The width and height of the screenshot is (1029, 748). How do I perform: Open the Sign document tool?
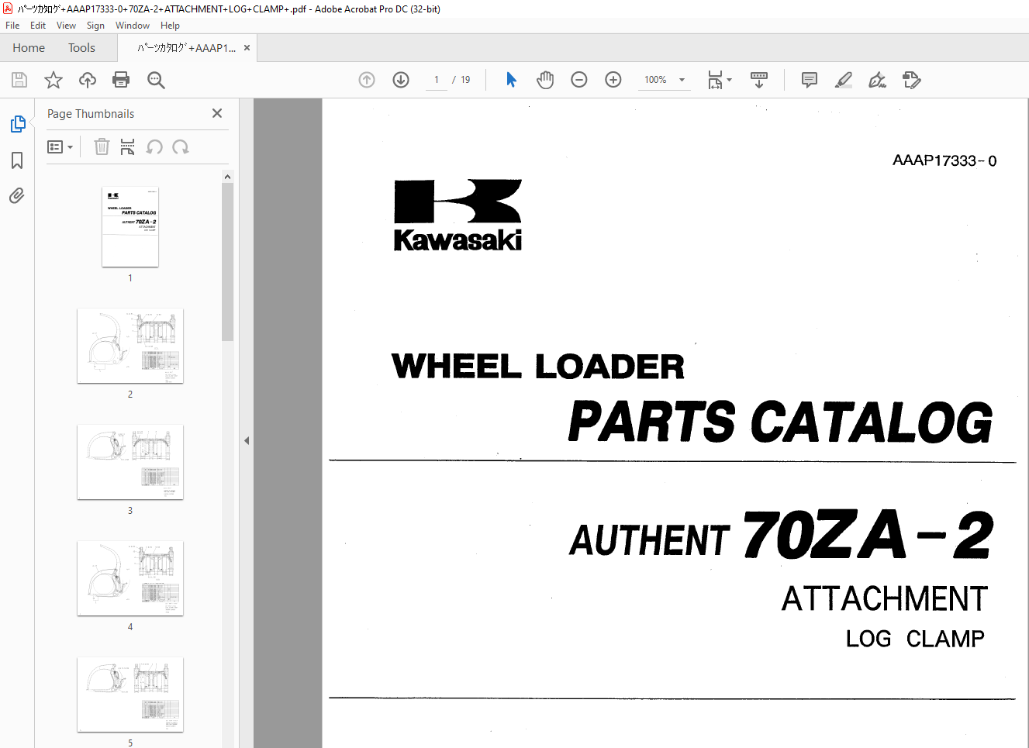pos(877,80)
